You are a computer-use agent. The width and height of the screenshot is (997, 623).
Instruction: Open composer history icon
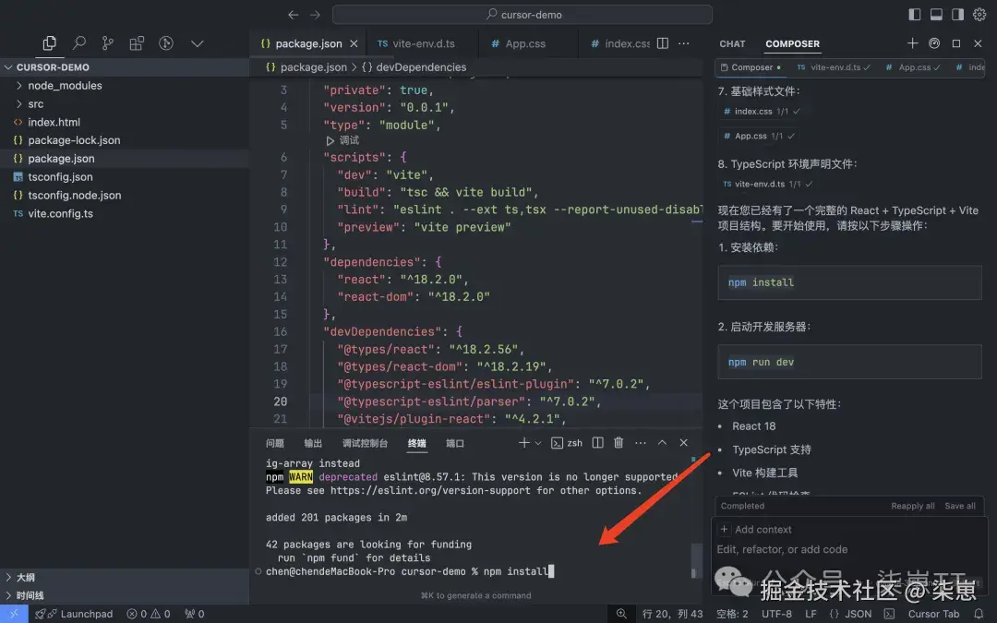(x=934, y=43)
